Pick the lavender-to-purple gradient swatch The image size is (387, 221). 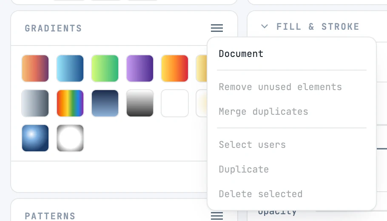139,68
